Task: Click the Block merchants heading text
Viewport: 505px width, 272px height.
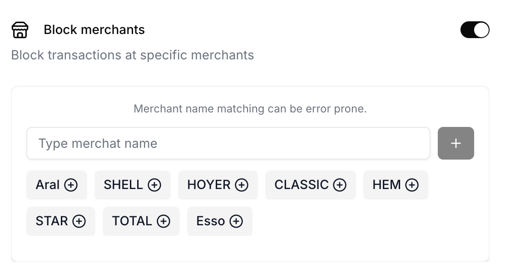Action: tap(94, 30)
